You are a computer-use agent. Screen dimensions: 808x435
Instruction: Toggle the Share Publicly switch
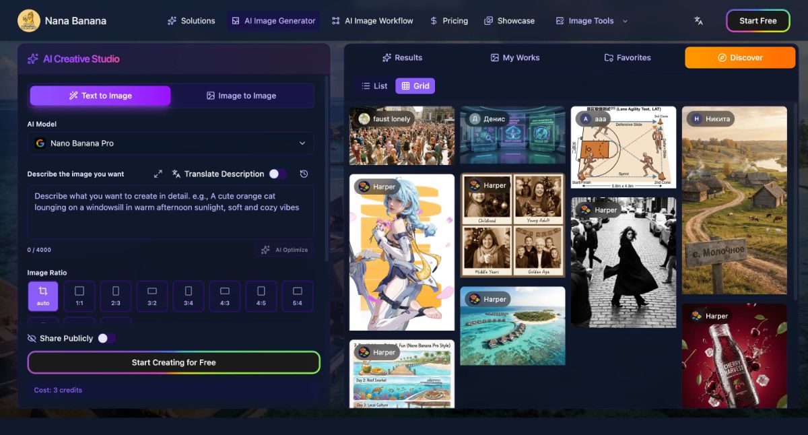(106, 338)
